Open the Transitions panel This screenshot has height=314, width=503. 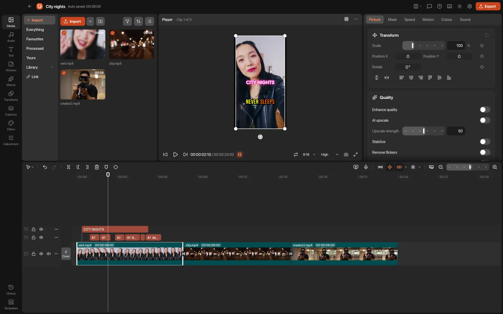click(11, 96)
